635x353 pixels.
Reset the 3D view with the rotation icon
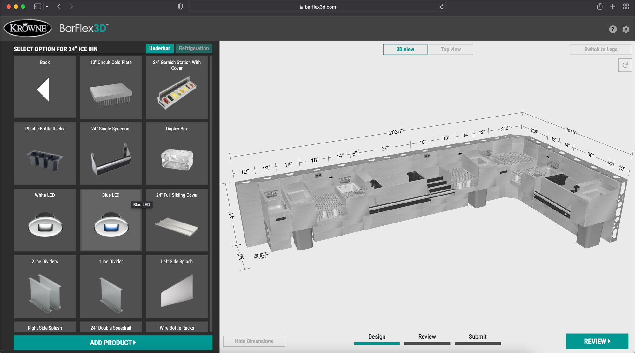pos(625,65)
